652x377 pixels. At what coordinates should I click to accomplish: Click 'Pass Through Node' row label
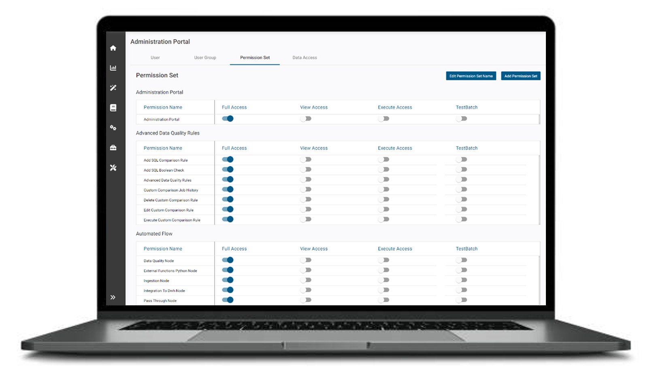click(x=160, y=301)
